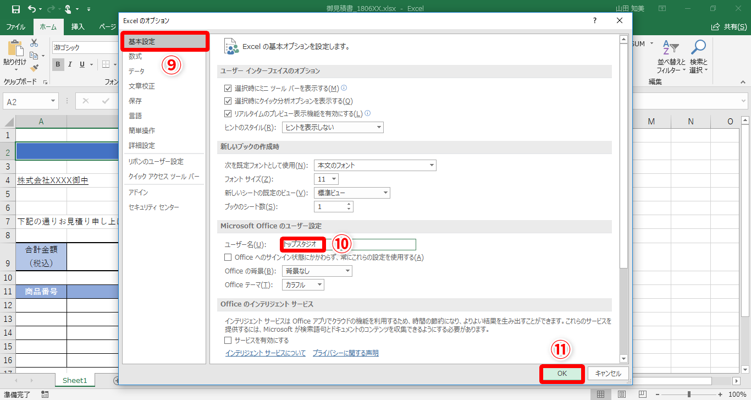Close the Excel Options dialog with X
Screen dimensions: 751x400
(x=620, y=20)
